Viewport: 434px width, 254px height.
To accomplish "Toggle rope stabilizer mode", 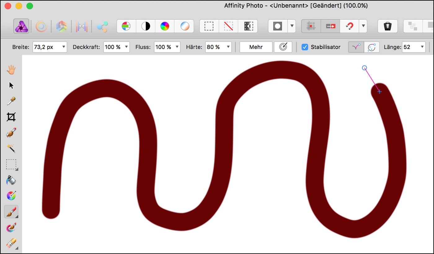I will (356, 47).
